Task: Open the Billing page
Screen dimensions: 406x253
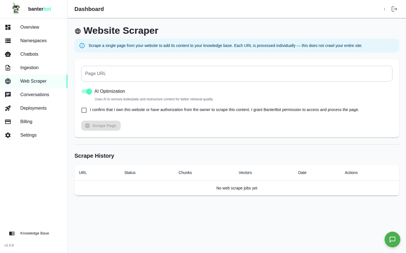Action: [34, 122]
